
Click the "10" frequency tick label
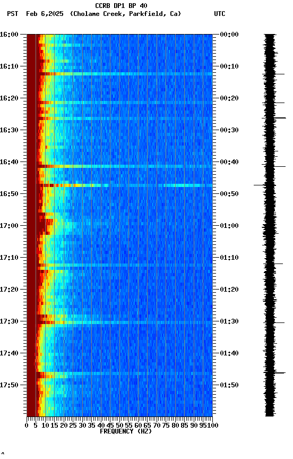coord(45,426)
